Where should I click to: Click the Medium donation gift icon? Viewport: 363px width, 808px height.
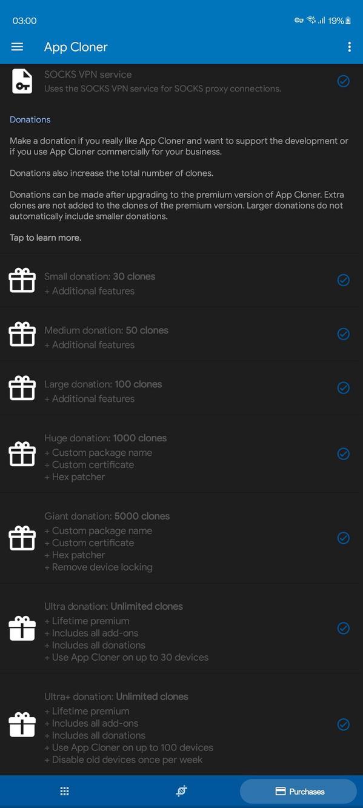click(22, 333)
